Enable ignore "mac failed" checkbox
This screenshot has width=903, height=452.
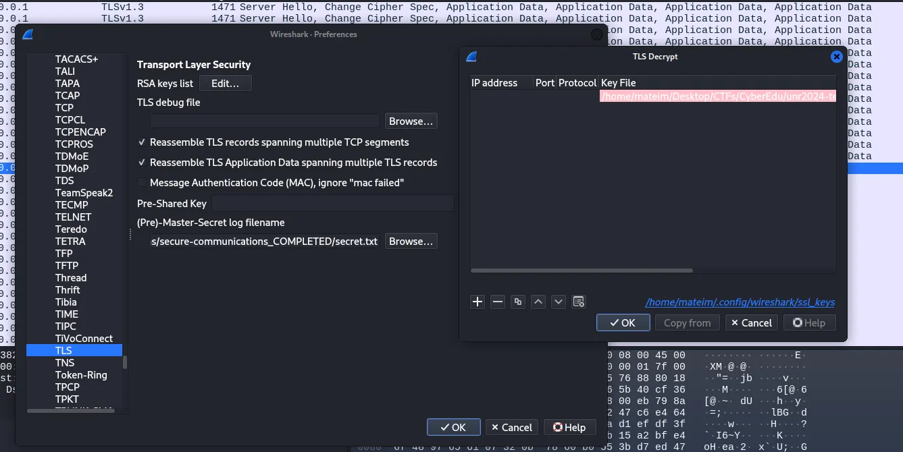(x=142, y=183)
